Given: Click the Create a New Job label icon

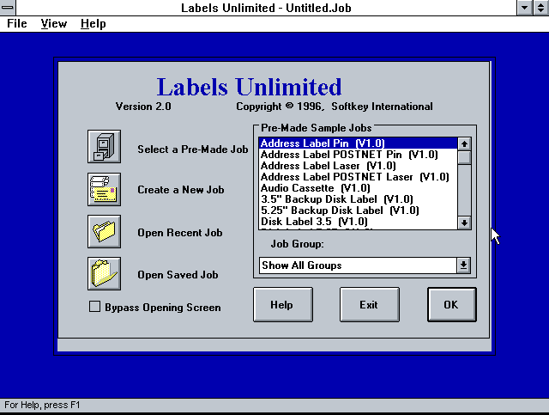Looking at the screenshot, I should tap(104, 189).
